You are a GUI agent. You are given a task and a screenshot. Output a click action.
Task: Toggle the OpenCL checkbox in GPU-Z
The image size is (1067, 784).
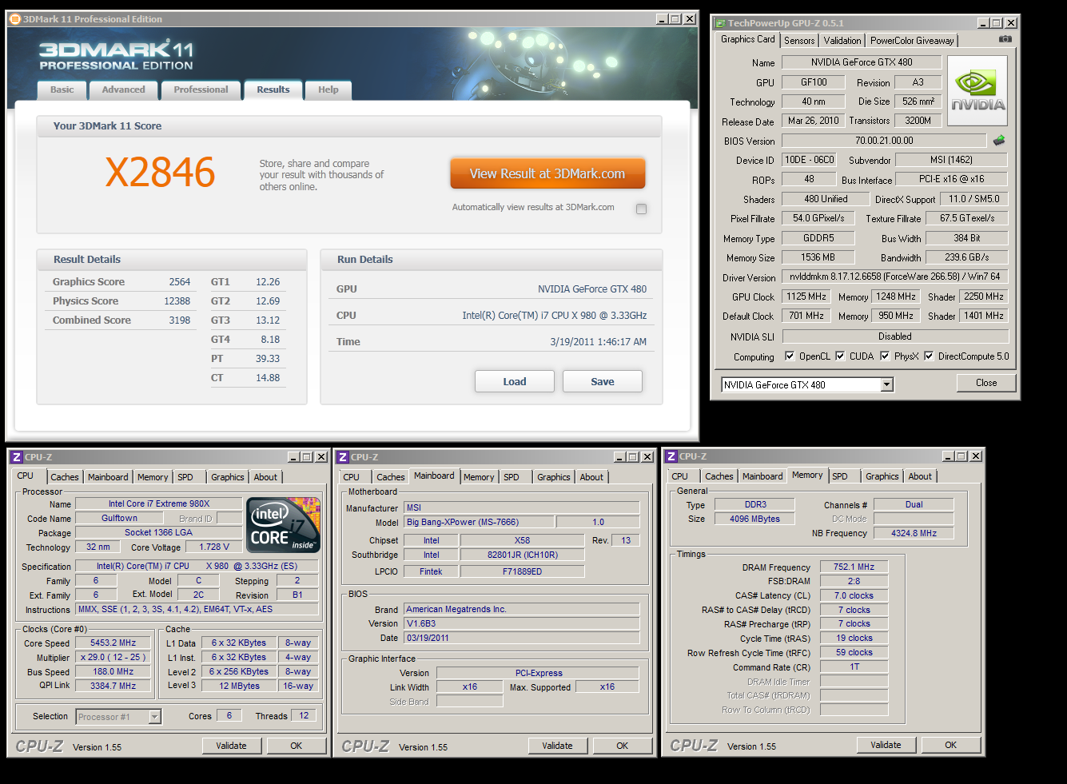click(790, 356)
